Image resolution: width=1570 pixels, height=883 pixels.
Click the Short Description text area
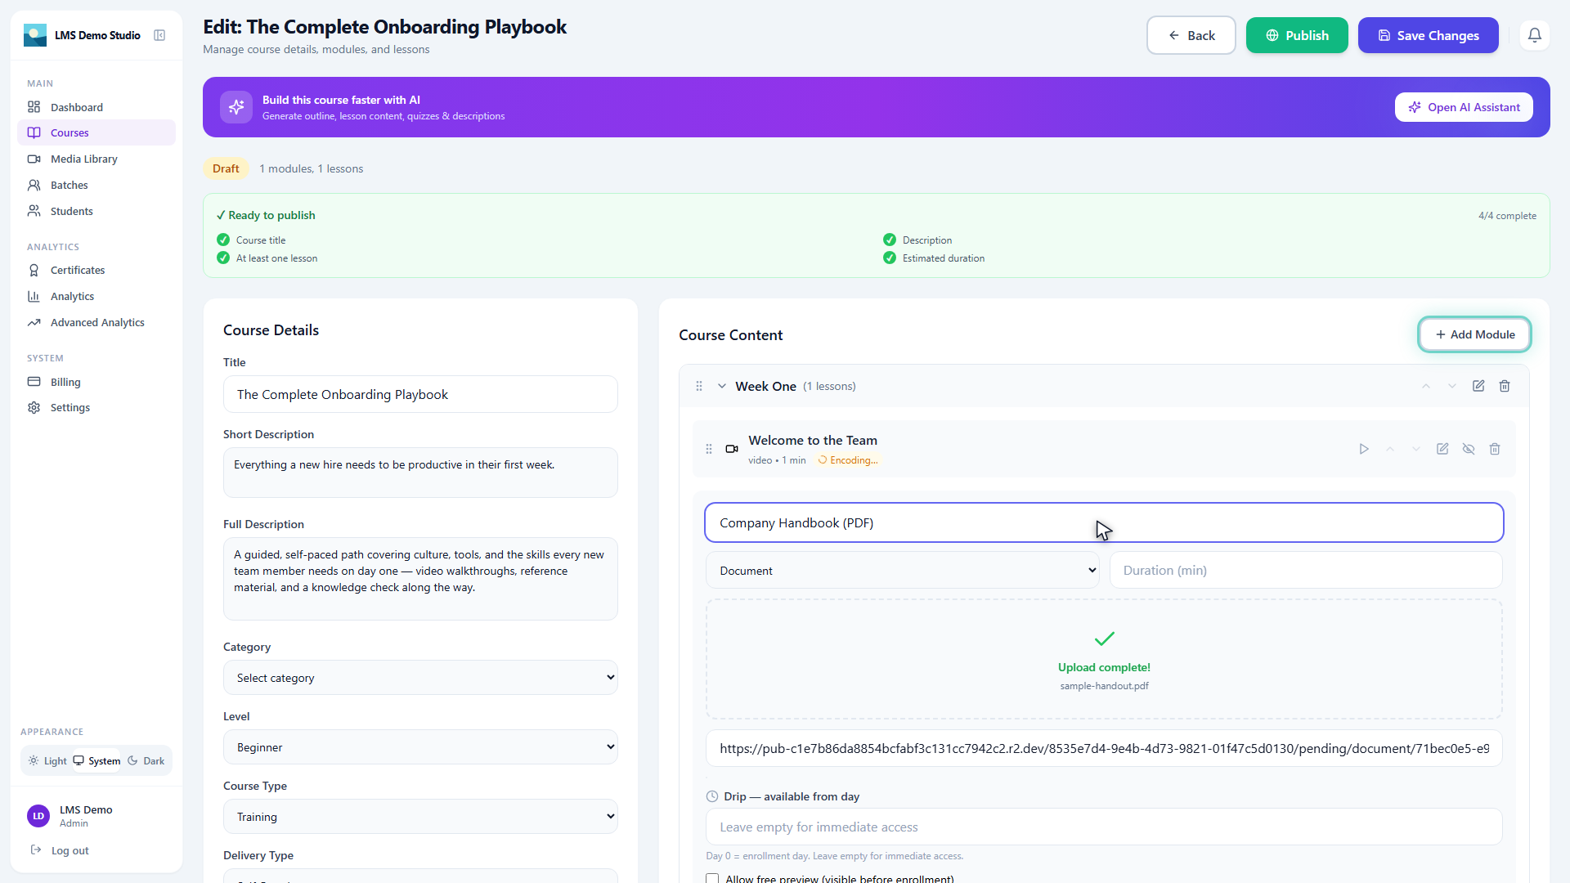420,473
